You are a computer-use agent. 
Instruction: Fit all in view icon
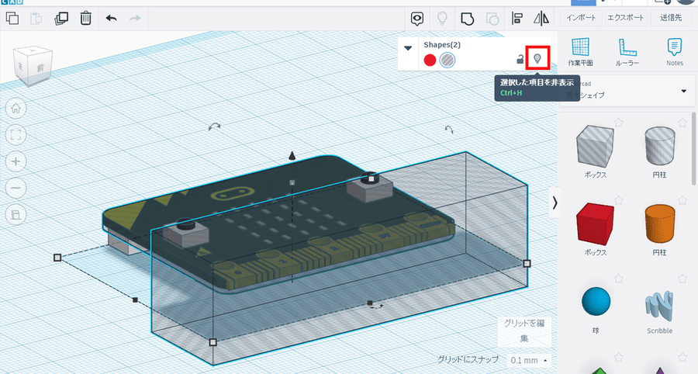(16, 135)
